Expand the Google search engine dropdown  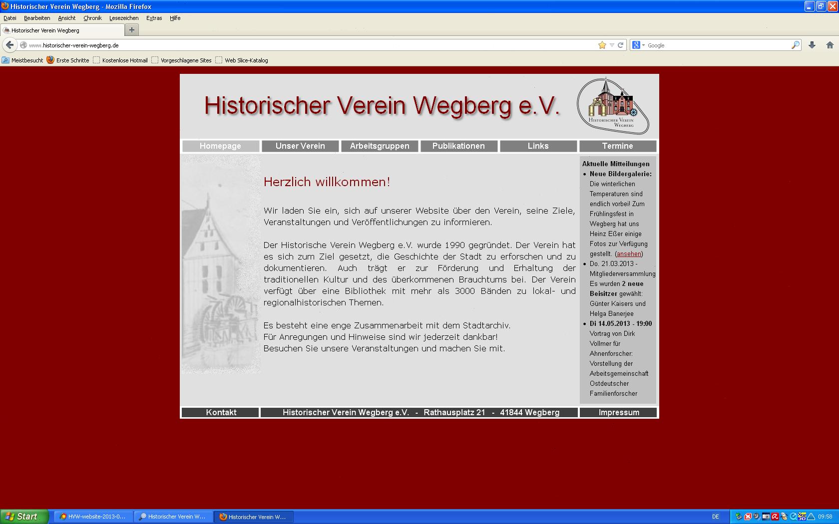pyautogui.click(x=638, y=45)
